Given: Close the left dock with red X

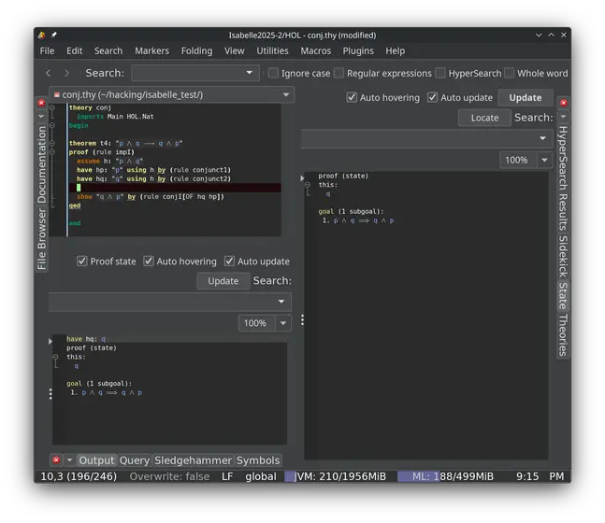Looking at the screenshot, I should point(41,103).
